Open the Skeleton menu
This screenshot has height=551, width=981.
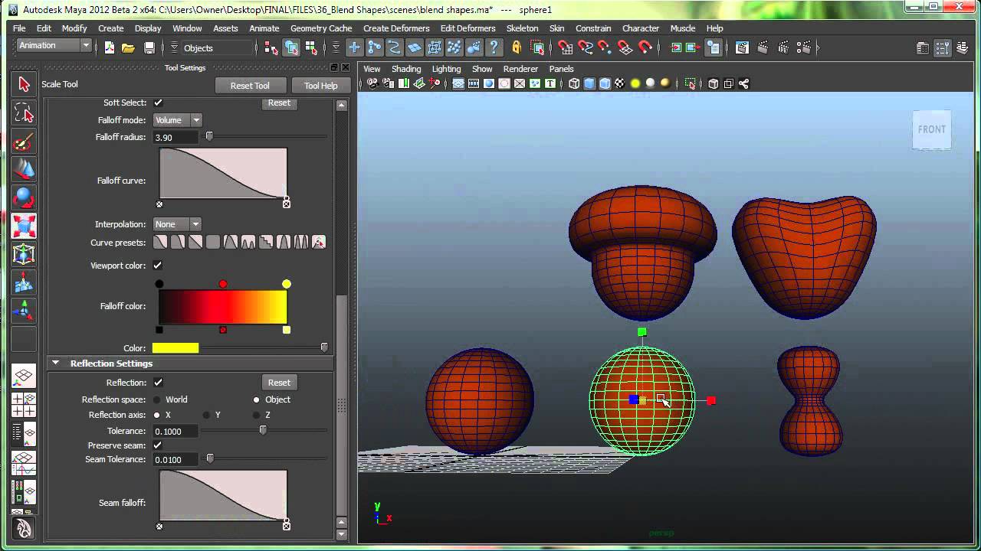522,28
